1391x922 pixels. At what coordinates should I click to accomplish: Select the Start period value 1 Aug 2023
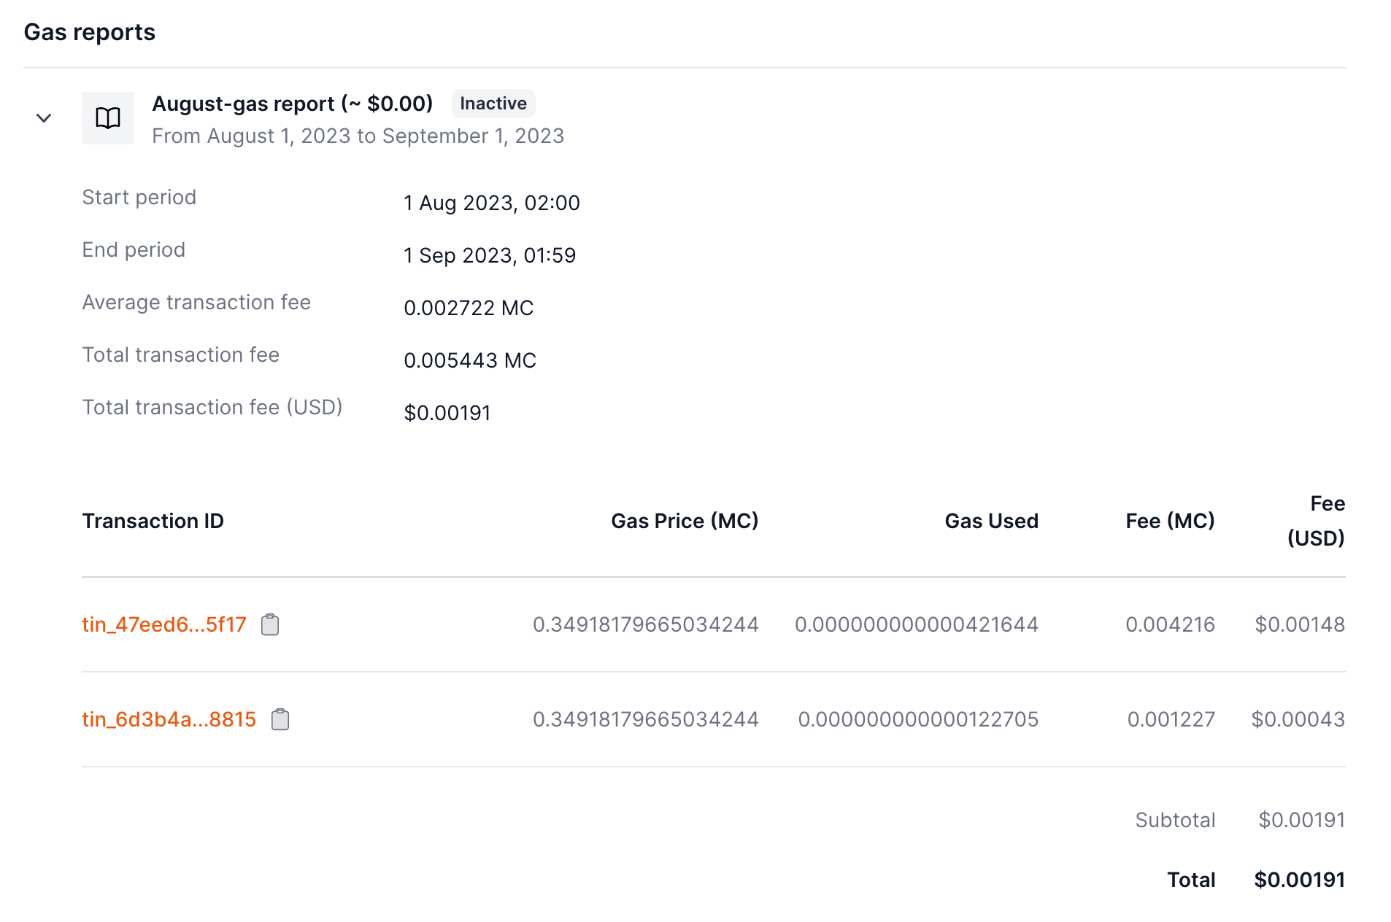[491, 203]
